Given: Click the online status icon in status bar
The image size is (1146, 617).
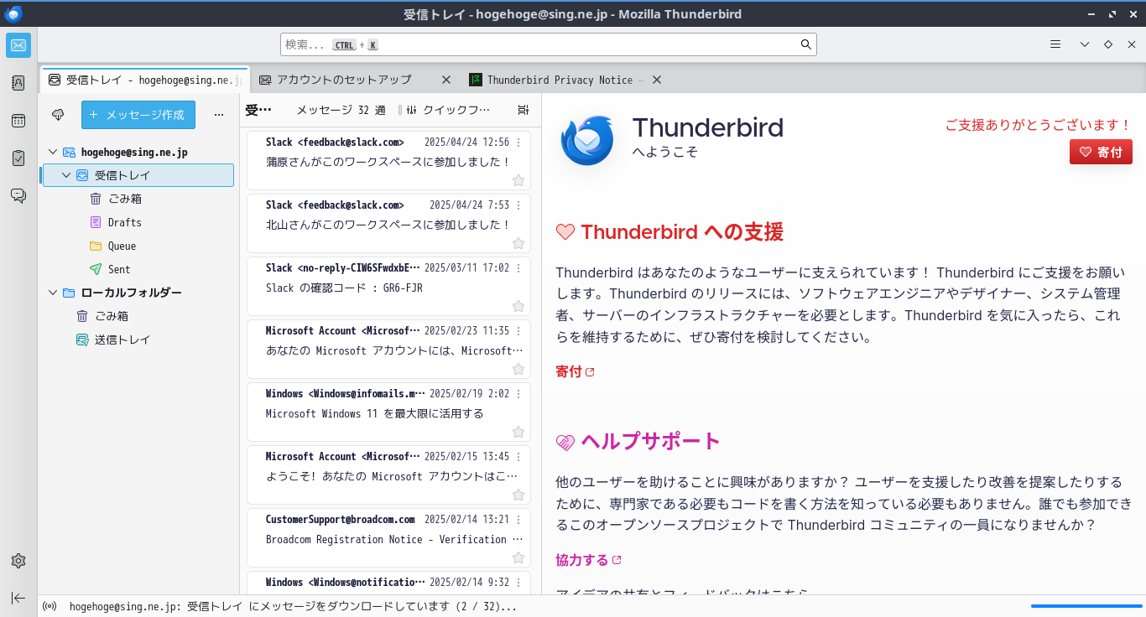Looking at the screenshot, I should (x=49, y=606).
